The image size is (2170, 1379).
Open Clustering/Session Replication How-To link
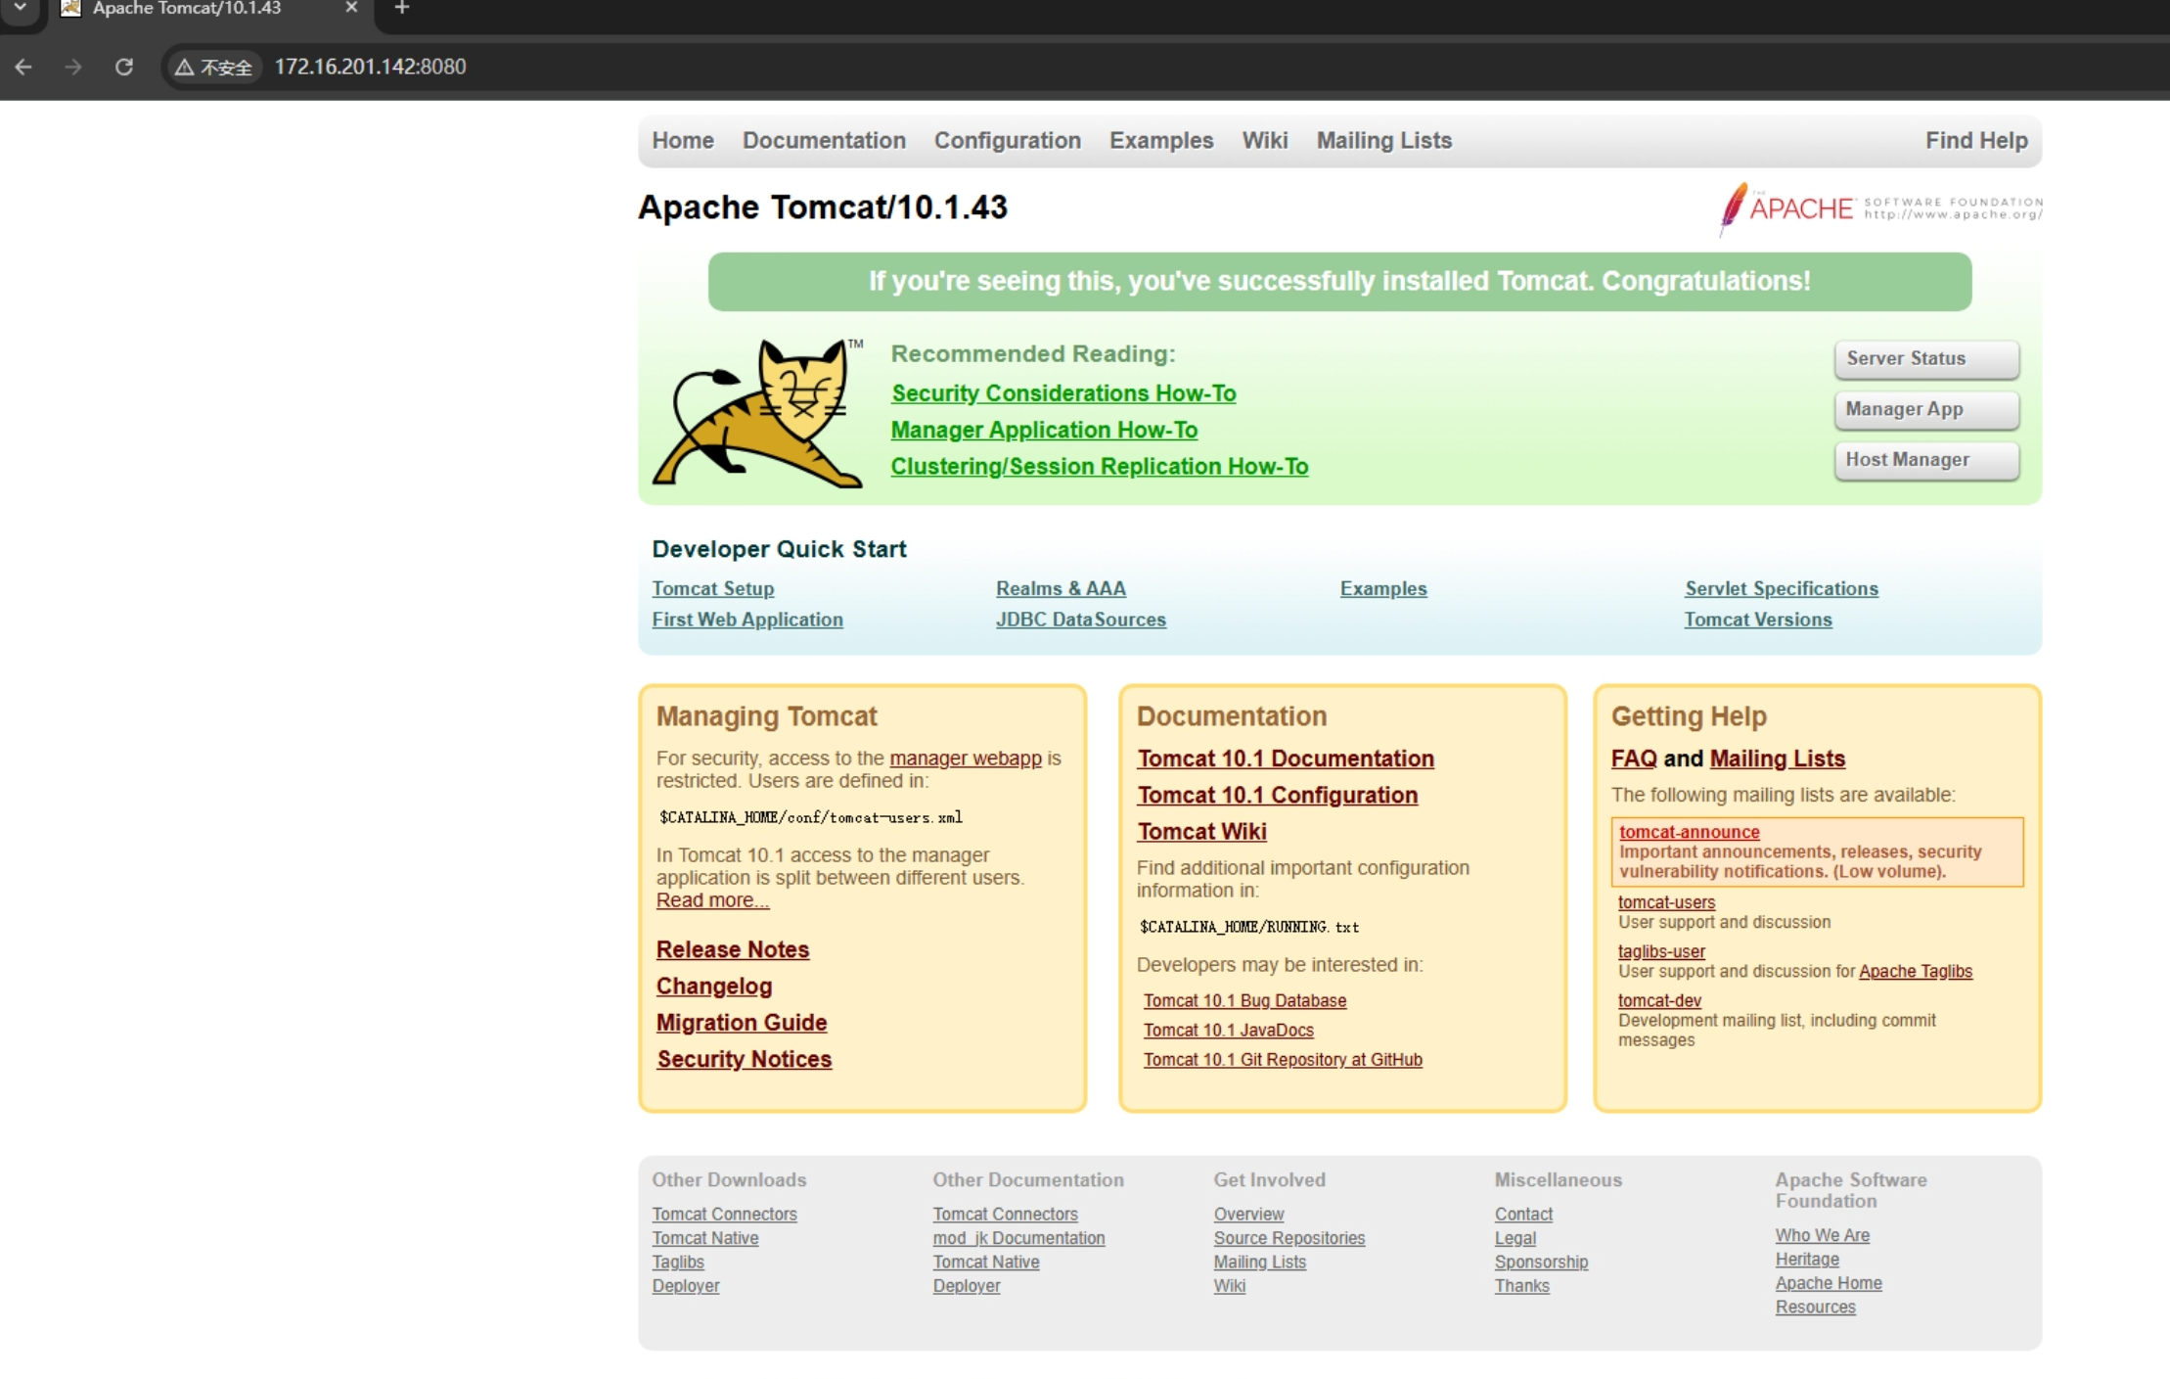point(1100,467)
